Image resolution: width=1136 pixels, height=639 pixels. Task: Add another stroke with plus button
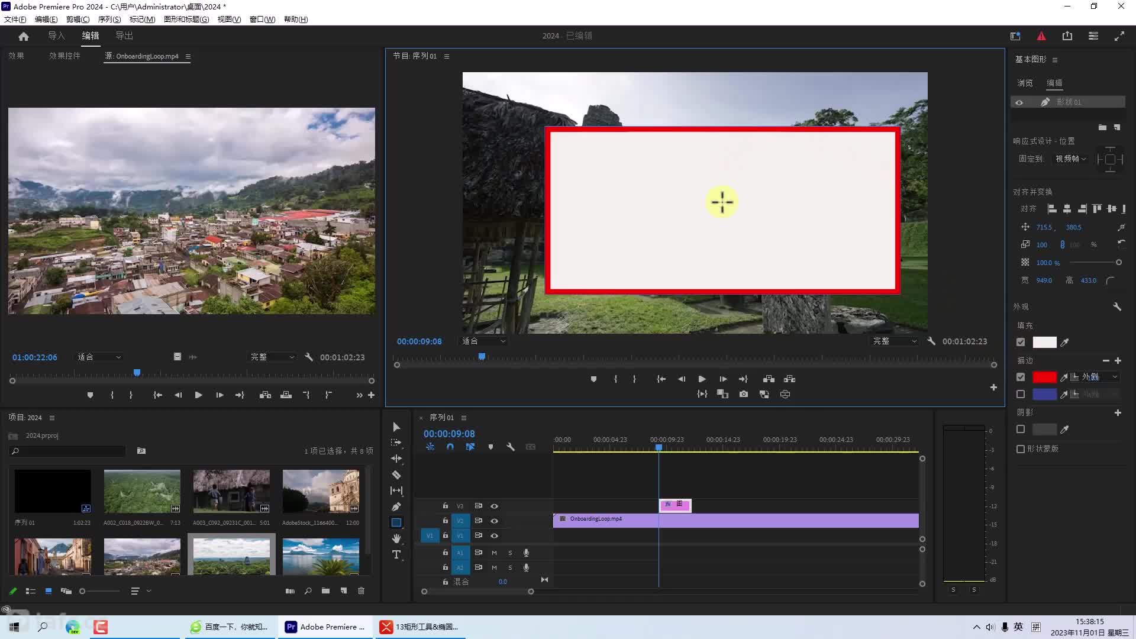[x=1118, y=361]
